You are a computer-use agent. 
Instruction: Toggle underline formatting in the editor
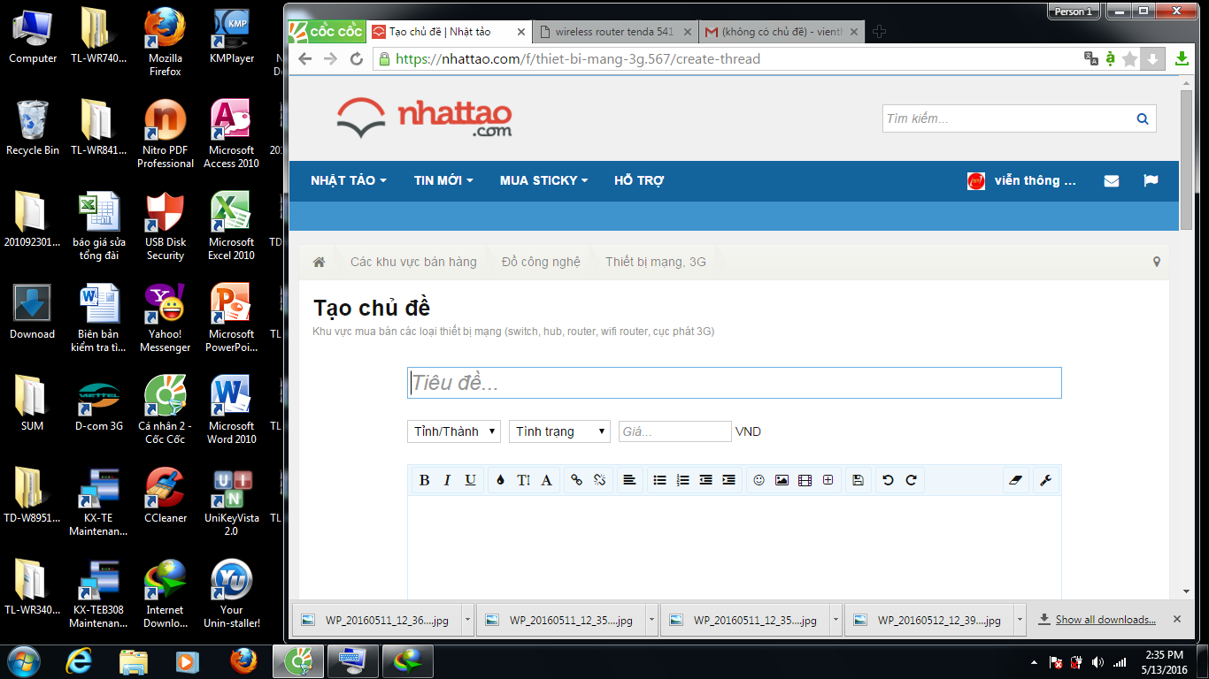pos(470,480)
